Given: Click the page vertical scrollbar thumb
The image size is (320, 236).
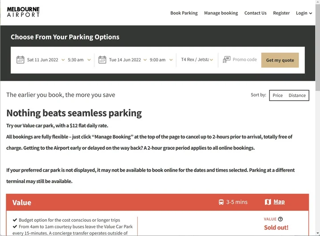Looking at the screenshot, I should 317,48.
